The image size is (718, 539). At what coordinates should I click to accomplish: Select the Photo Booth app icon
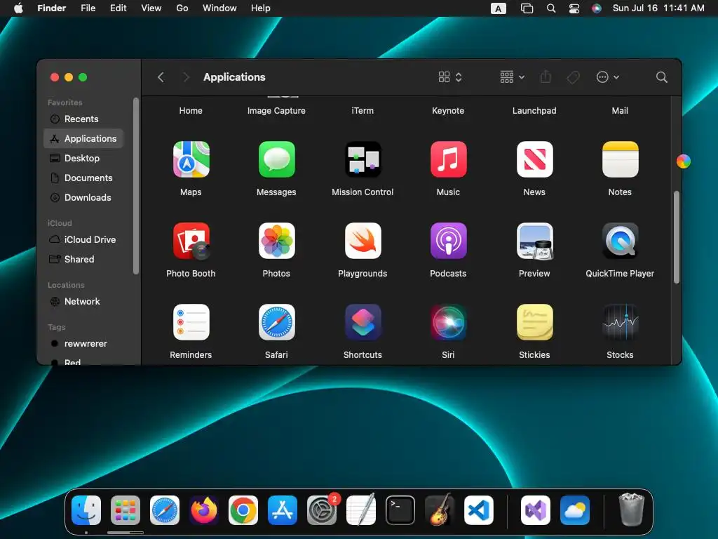[x=191, y=241]
